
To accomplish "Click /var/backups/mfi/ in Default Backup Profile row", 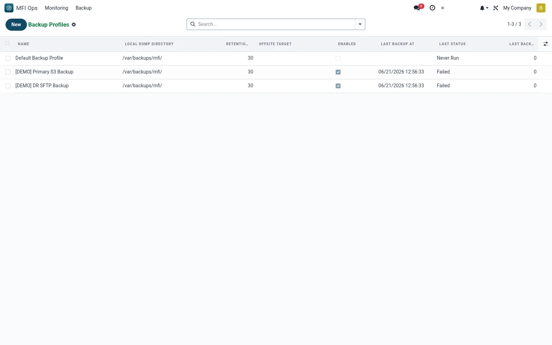I will [142, 58].
